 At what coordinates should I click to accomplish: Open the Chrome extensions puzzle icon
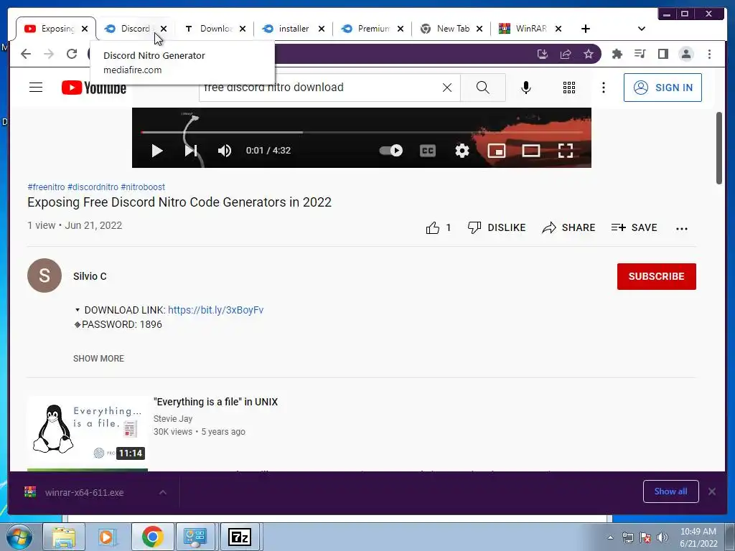(x=617, y=55)
